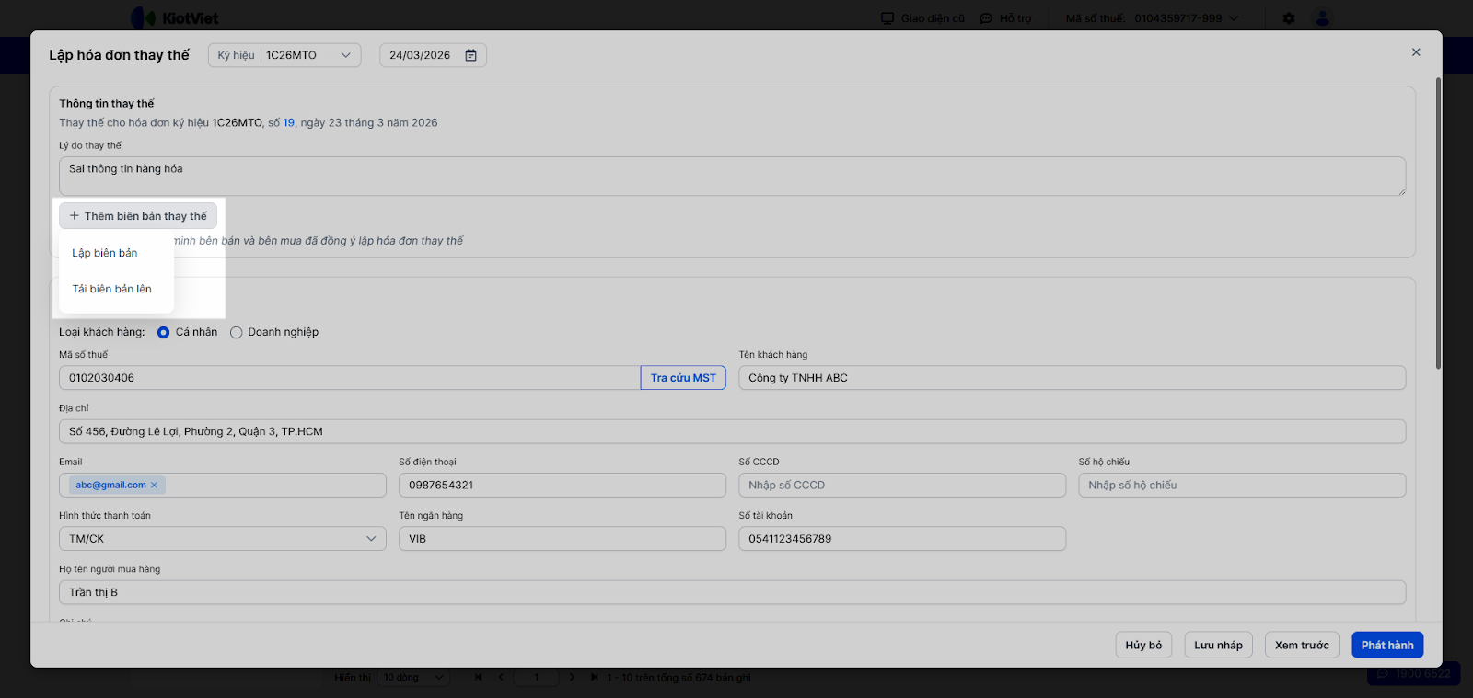Viewport: 1473px width, 698px height.
Task: Open the settings gear icon
Action: click(x=1288, y=18)
